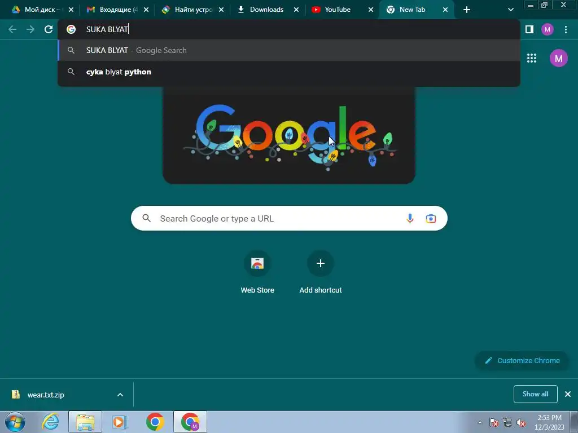Viewport: 578px width, 433px height.
Task: Open the wear.txt.zip downloaded file
Action: [45, 395]
